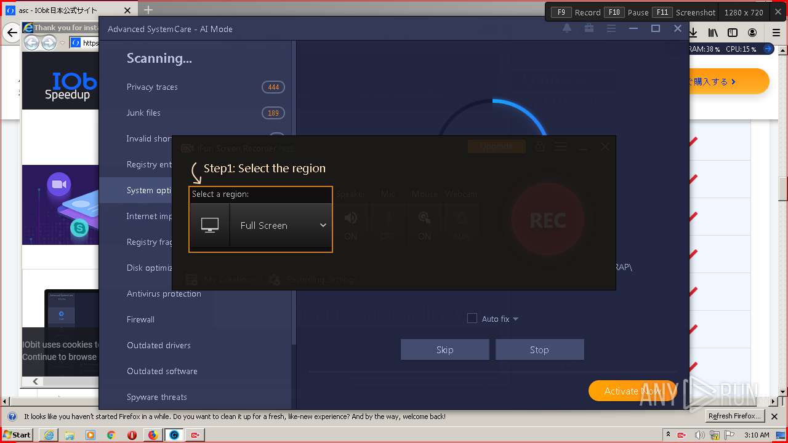The height and width of the screenshot is (443, 788).
Task: Select Outdated software scan item
Action: [x=196, y=371]
